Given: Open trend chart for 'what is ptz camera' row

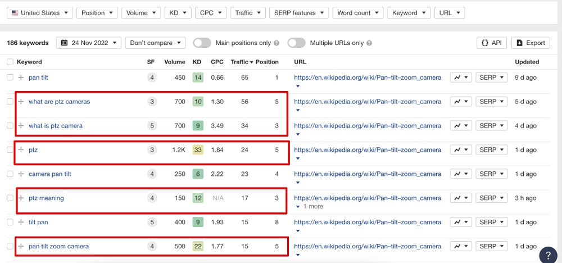Looking at the screenshot, I should click(461, 126).
